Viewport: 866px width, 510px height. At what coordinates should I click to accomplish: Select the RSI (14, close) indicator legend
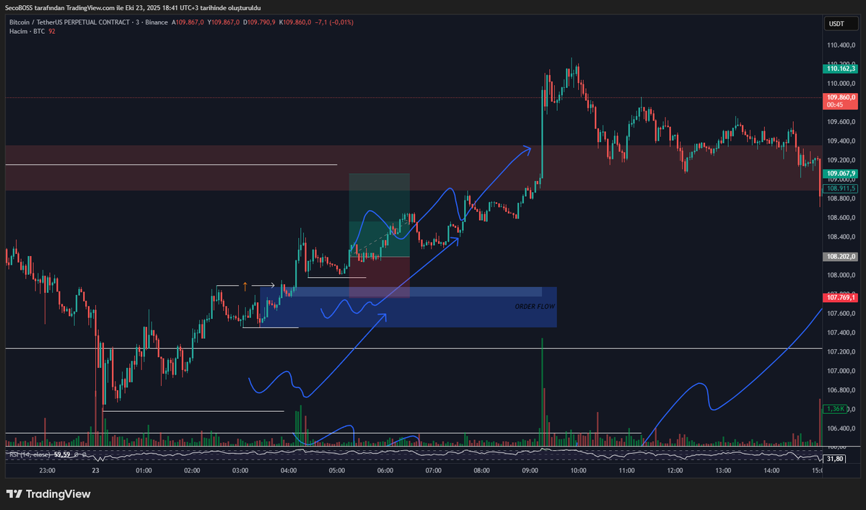(30, 454)
